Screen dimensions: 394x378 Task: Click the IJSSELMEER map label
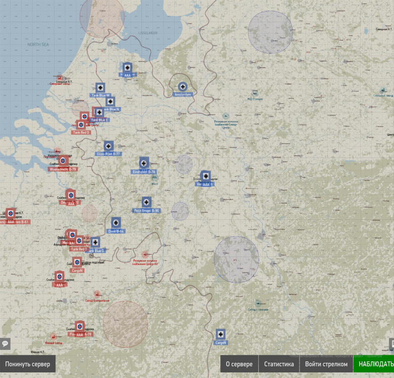tap(147, 33)
